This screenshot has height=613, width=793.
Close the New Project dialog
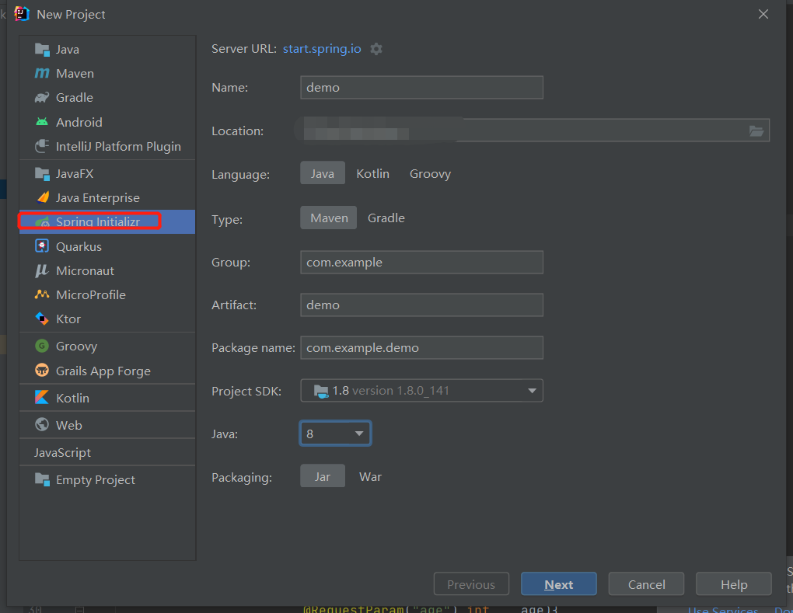point(763,14)
